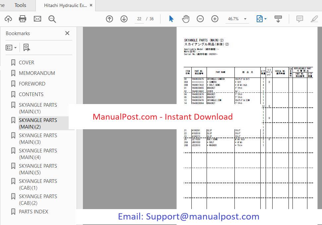The image size is (322, 225).
Task: Open the find text magnifier tool
Action: (52, 19)
